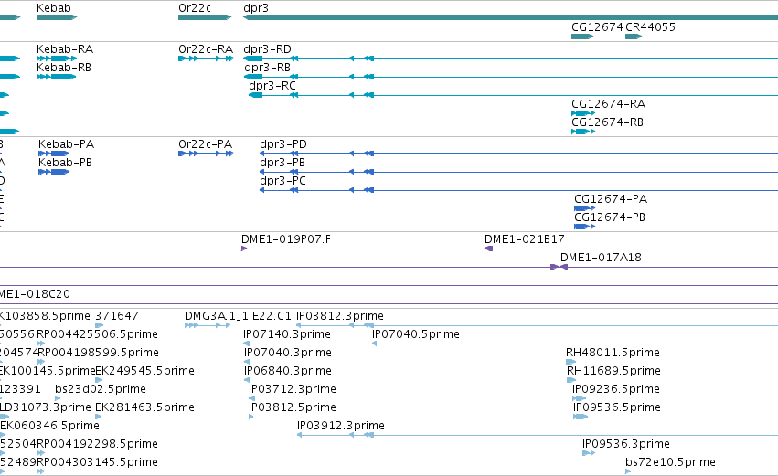Image resolution: width=778 pixels, height=476 pixels.
Task: Select EST RP004198599.5prime
Action: pyautogui.click(x=41, y=362)
